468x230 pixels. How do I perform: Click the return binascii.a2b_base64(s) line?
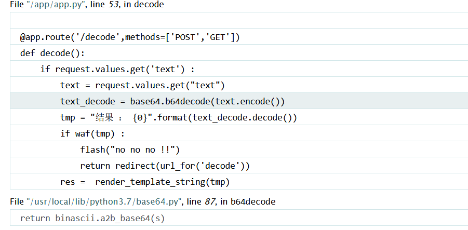[239, 218]
